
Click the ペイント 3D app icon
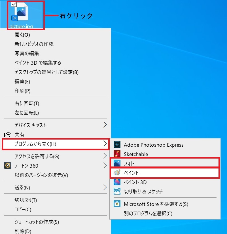click(x=117, y=182)
